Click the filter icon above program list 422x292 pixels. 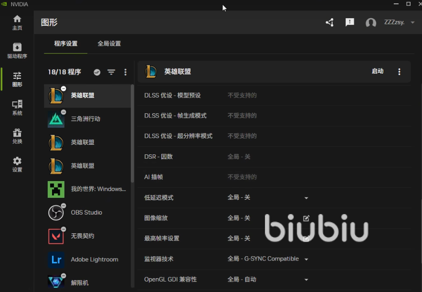coord(111,72)
